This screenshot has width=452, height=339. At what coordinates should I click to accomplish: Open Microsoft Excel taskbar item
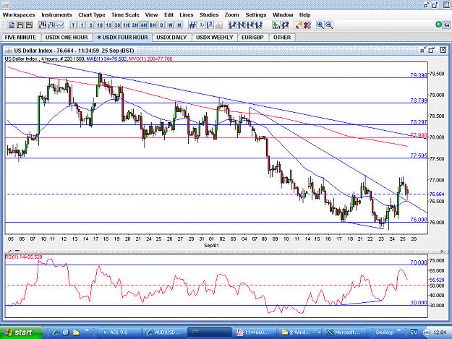(x=344, y=332)
